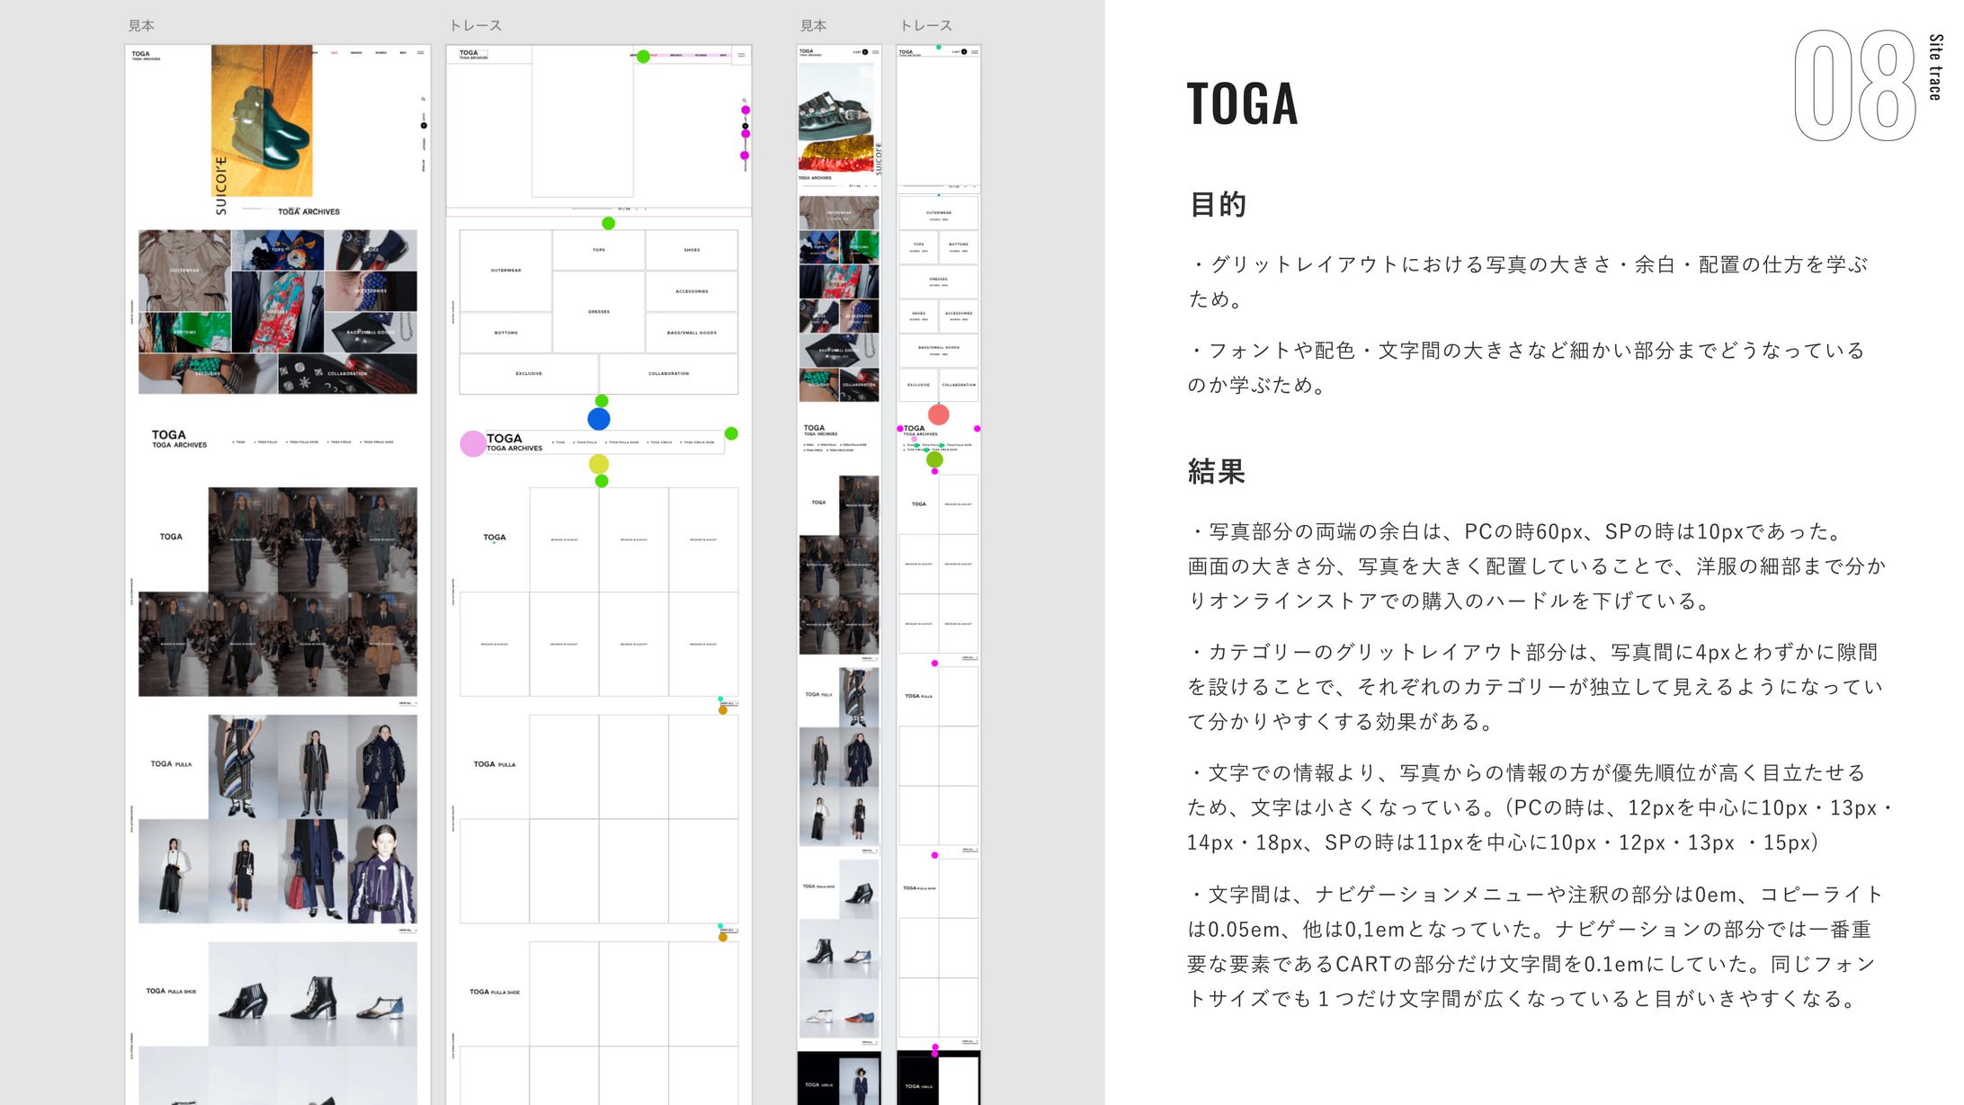
Task: Open hamburger menu in mobile sample header
Action: point(876,52)
